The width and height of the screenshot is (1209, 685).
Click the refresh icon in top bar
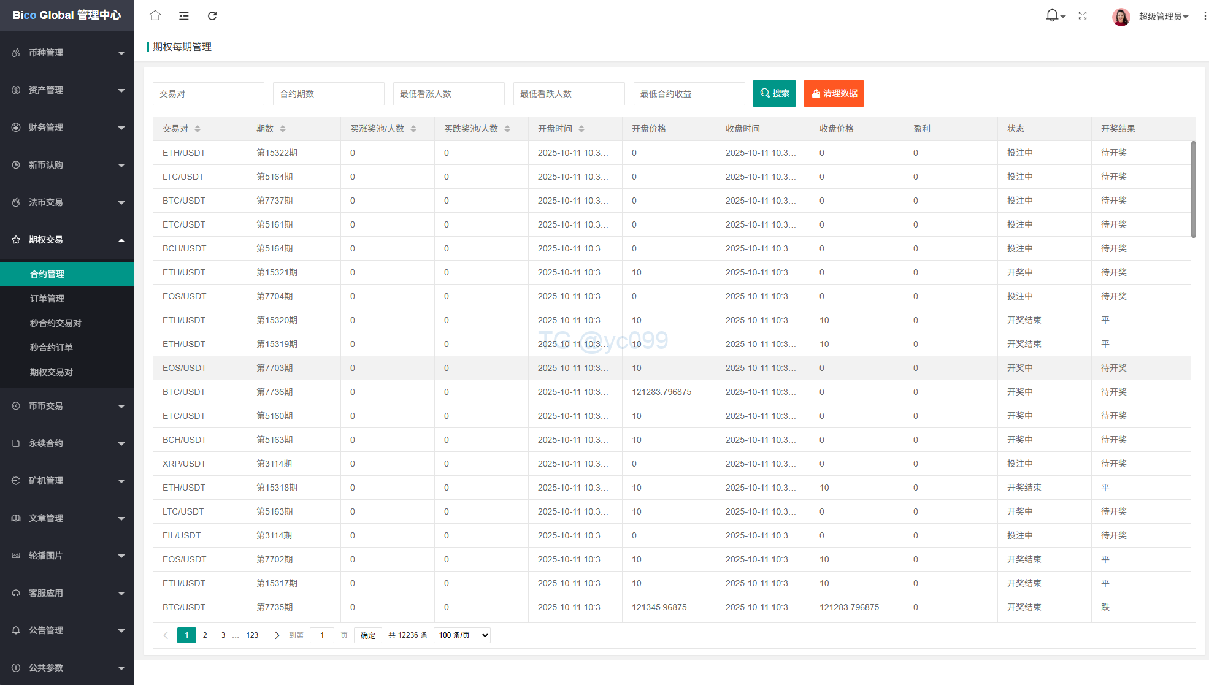tap(212, 15)
